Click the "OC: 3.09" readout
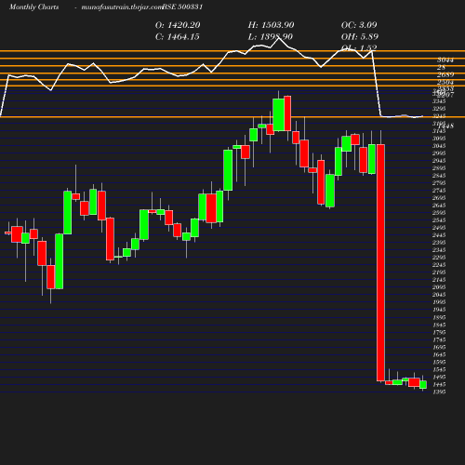This screenshot has width=465, height=465. click(x=359, y=25)
